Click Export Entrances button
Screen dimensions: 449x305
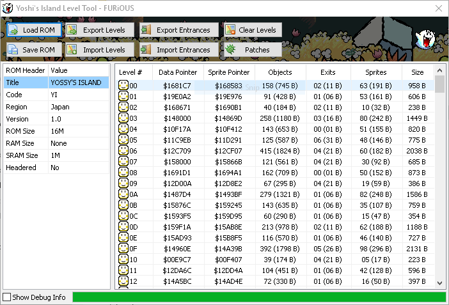pos(179,30)
